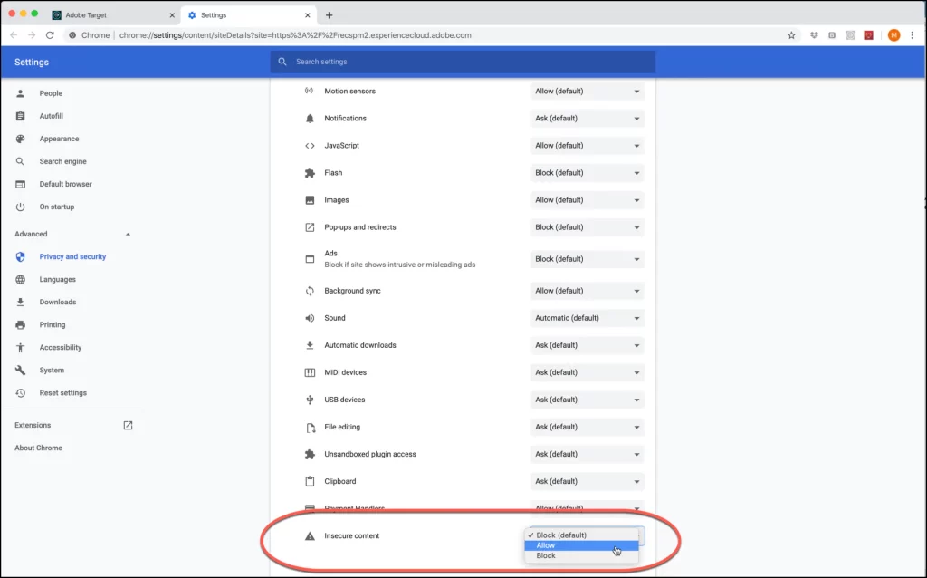Image resolution: width=927 pixels, height=578 pixels.
Task: Open the JavaScript permission dropdown
Action: point(587,146)
